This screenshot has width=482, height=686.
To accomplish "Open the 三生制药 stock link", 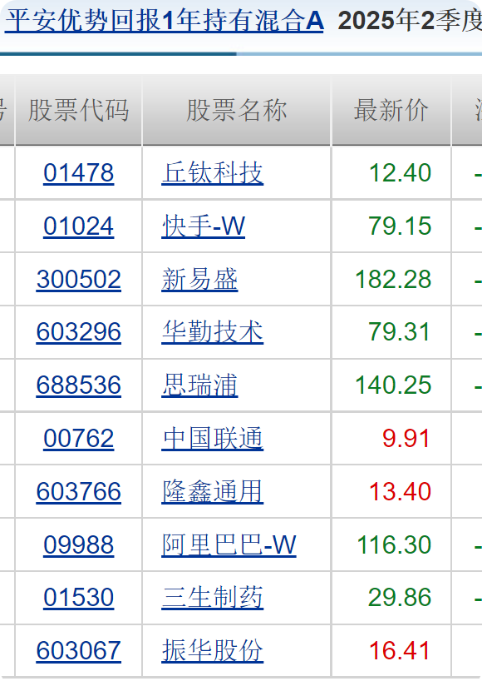I will 212,598.
